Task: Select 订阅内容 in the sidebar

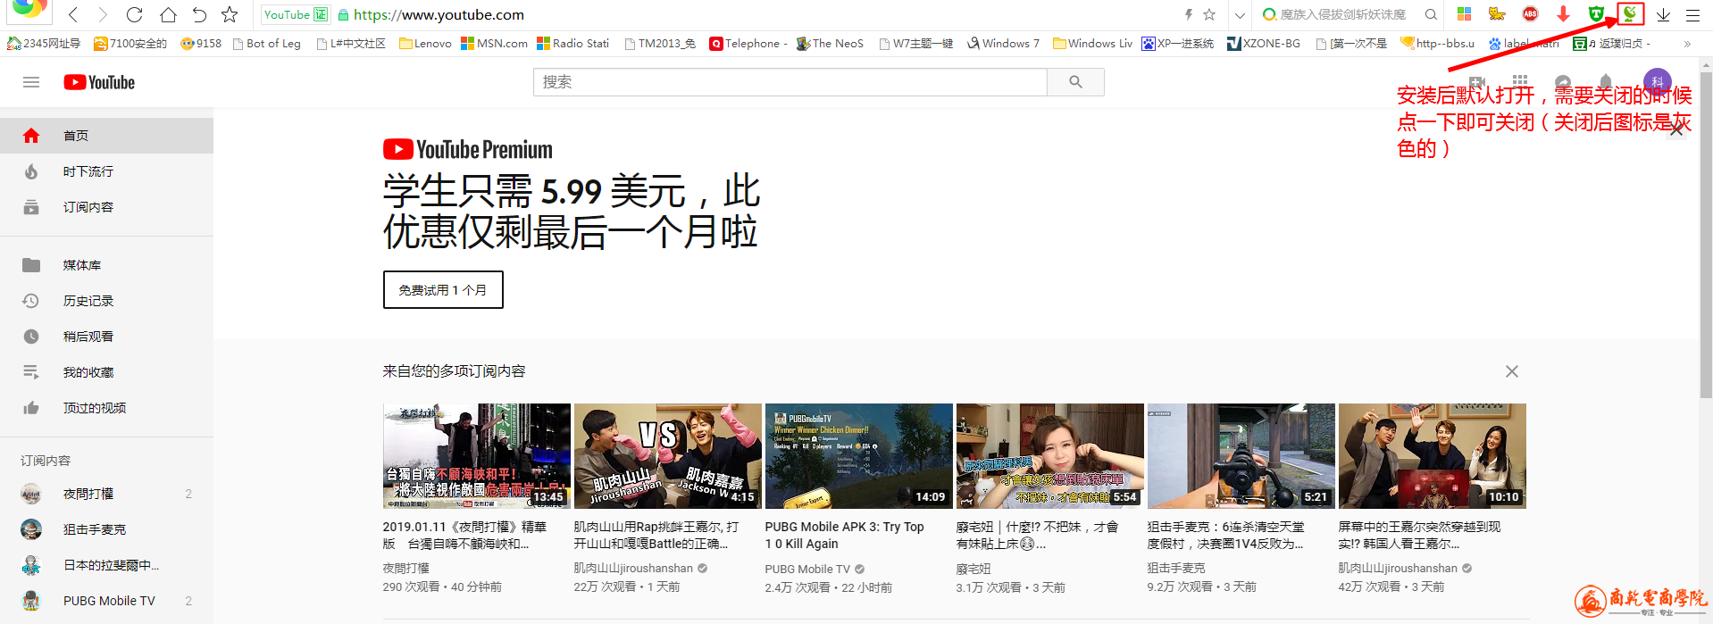Action: coord(106,207)
